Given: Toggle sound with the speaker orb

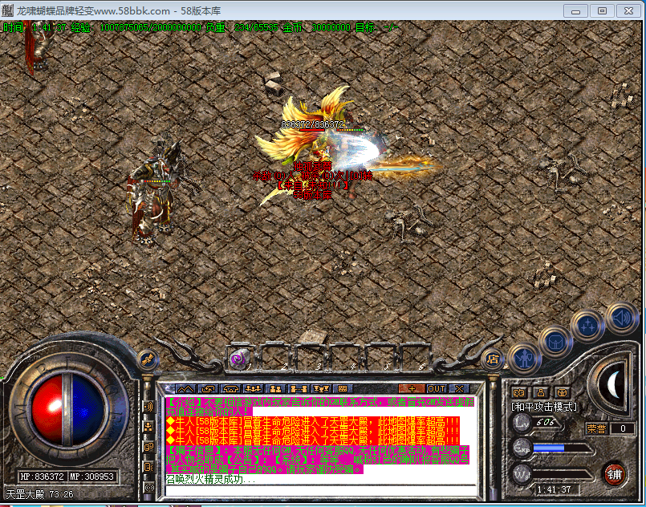Looking at the screenshot, I should [621, 318].
